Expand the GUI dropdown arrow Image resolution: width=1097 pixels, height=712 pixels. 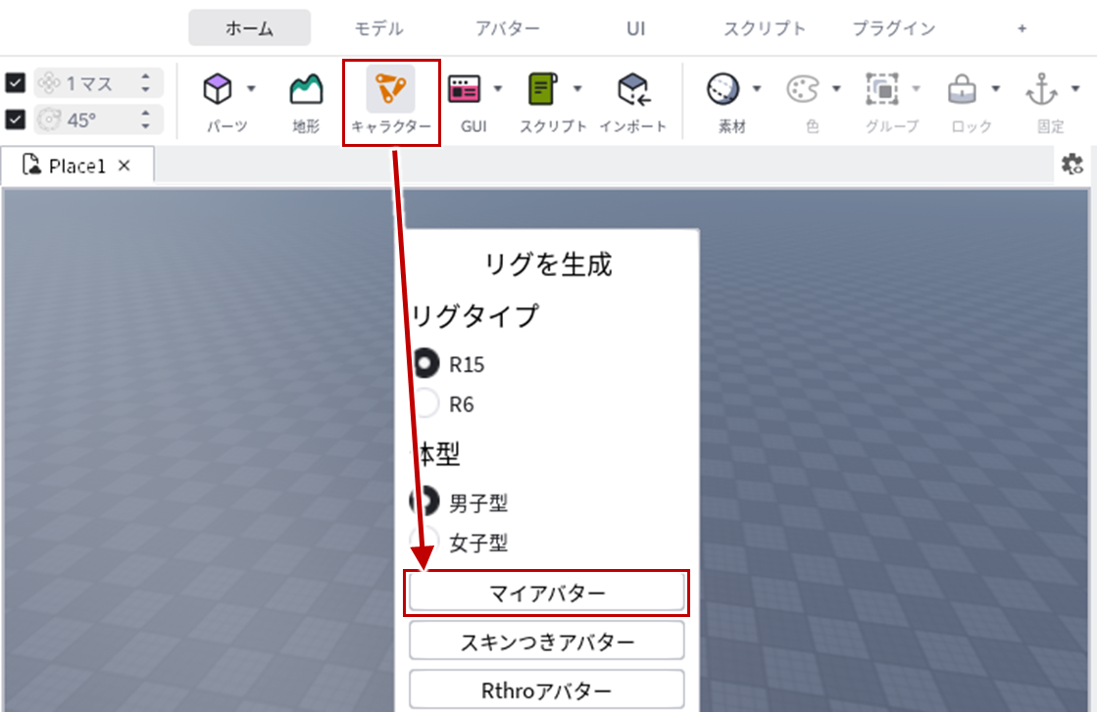click(x=497, y=89)
